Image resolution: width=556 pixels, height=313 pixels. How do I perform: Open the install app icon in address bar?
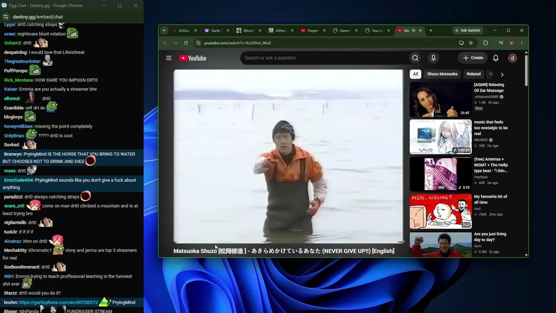pyautogui.click(x=461, y=43)
